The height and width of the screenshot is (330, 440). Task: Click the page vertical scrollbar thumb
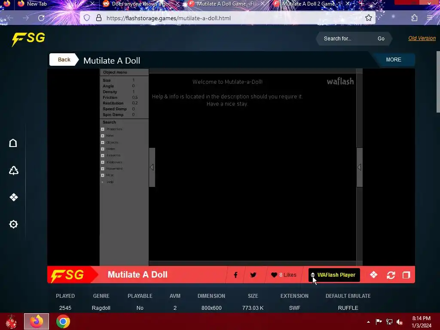(438, 82)
